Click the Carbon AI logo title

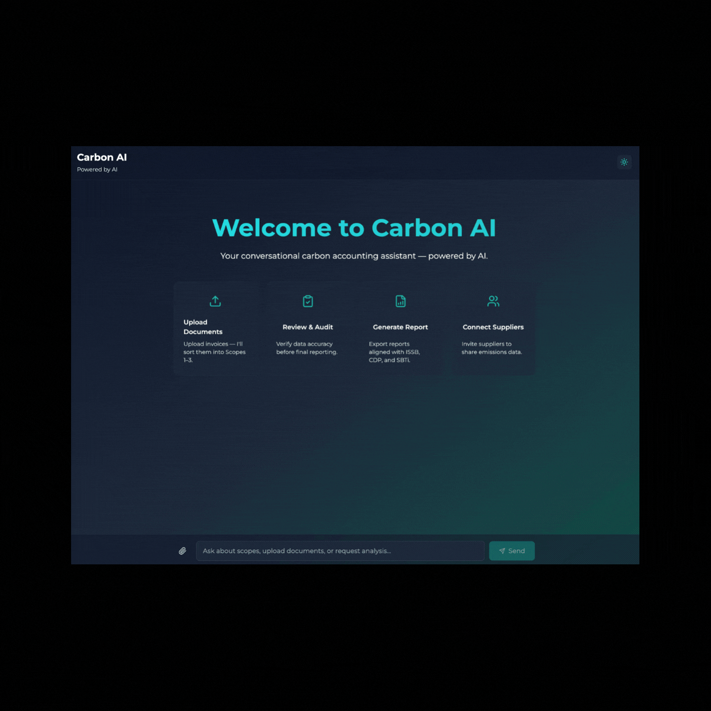[x=102, y=158]
